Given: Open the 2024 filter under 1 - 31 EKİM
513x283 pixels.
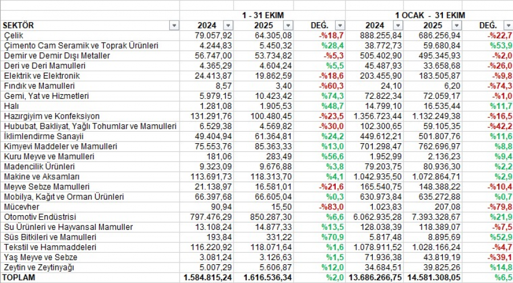Looking at the screenshot, I should 228,26.
